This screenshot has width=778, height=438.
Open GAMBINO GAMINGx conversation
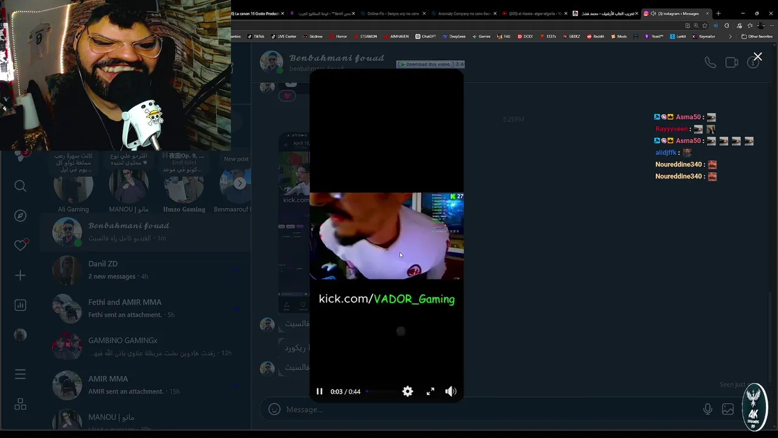click(146, 347)
